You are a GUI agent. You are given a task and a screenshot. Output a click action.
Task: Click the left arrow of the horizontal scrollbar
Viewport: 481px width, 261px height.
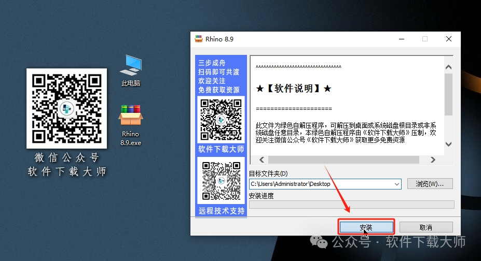[x=262, y=160]
